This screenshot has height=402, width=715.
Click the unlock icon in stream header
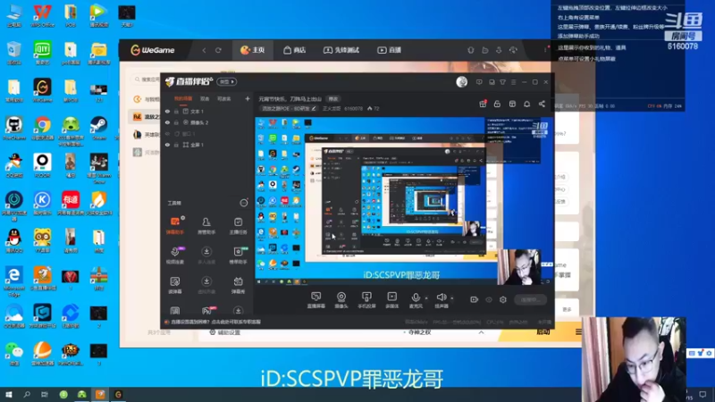coord(497,104)
